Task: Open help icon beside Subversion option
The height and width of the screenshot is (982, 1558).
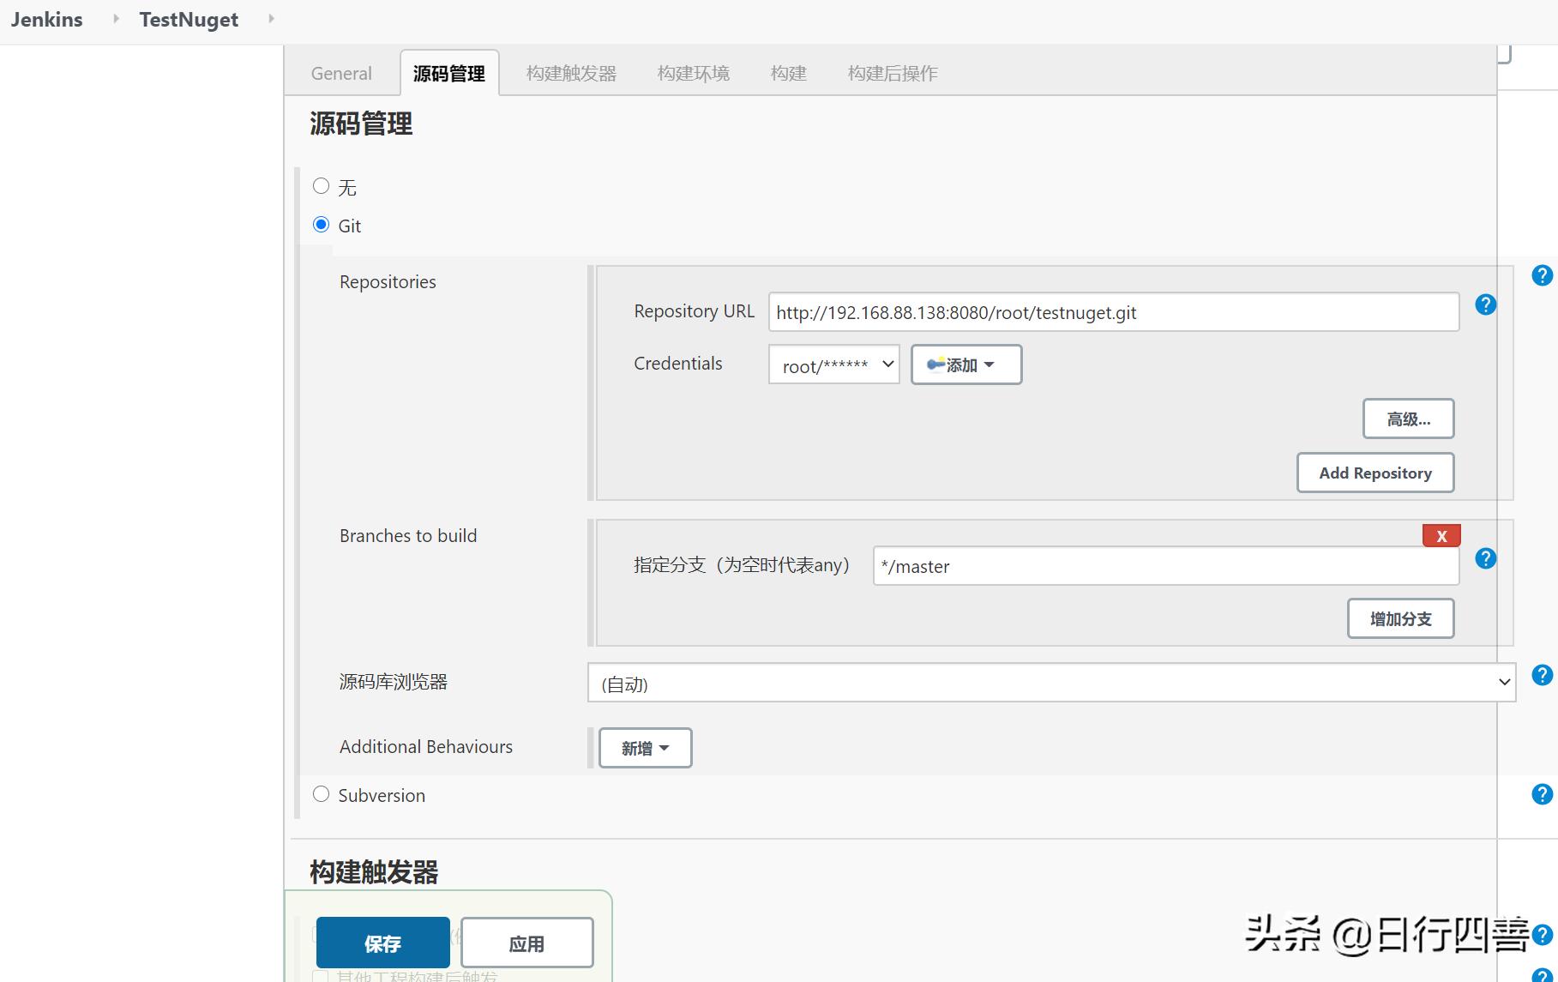Action: 1541,794
